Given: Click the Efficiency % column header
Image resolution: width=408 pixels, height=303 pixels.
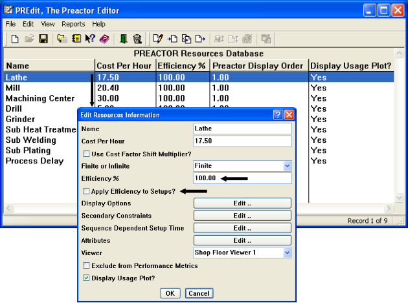Looking at the screenshot, I should point(183,66).
